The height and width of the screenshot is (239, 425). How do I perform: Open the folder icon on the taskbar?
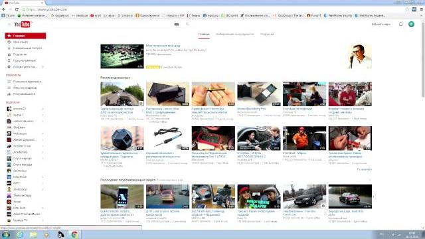pos(33,234)
